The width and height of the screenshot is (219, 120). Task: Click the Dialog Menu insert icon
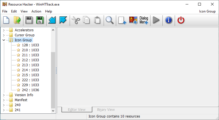tap(144, 20)
